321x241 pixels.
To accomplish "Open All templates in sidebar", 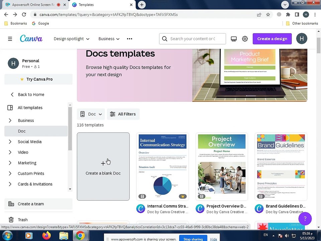I will coord(30,107).
